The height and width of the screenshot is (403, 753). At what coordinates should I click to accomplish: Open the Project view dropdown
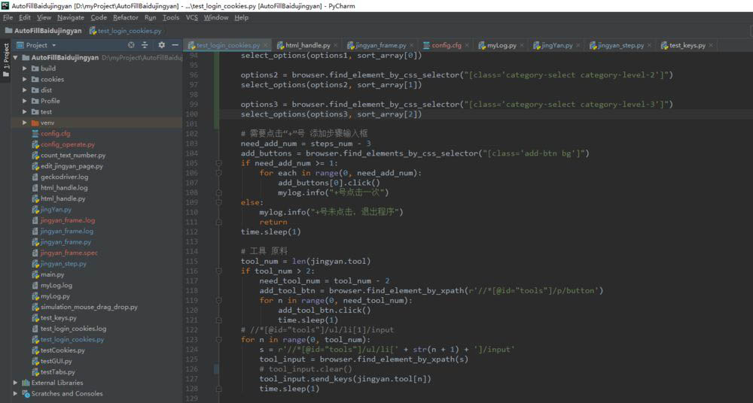point(53,45)
